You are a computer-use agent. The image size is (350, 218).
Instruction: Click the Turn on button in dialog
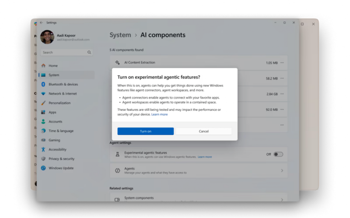[145, 131]
